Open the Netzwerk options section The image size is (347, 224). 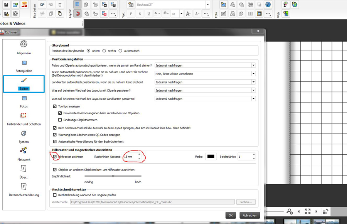24,153
